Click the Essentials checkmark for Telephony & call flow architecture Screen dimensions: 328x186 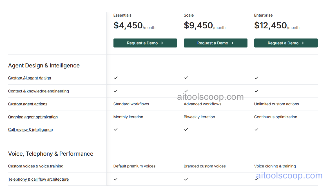(x=116, y=179)
